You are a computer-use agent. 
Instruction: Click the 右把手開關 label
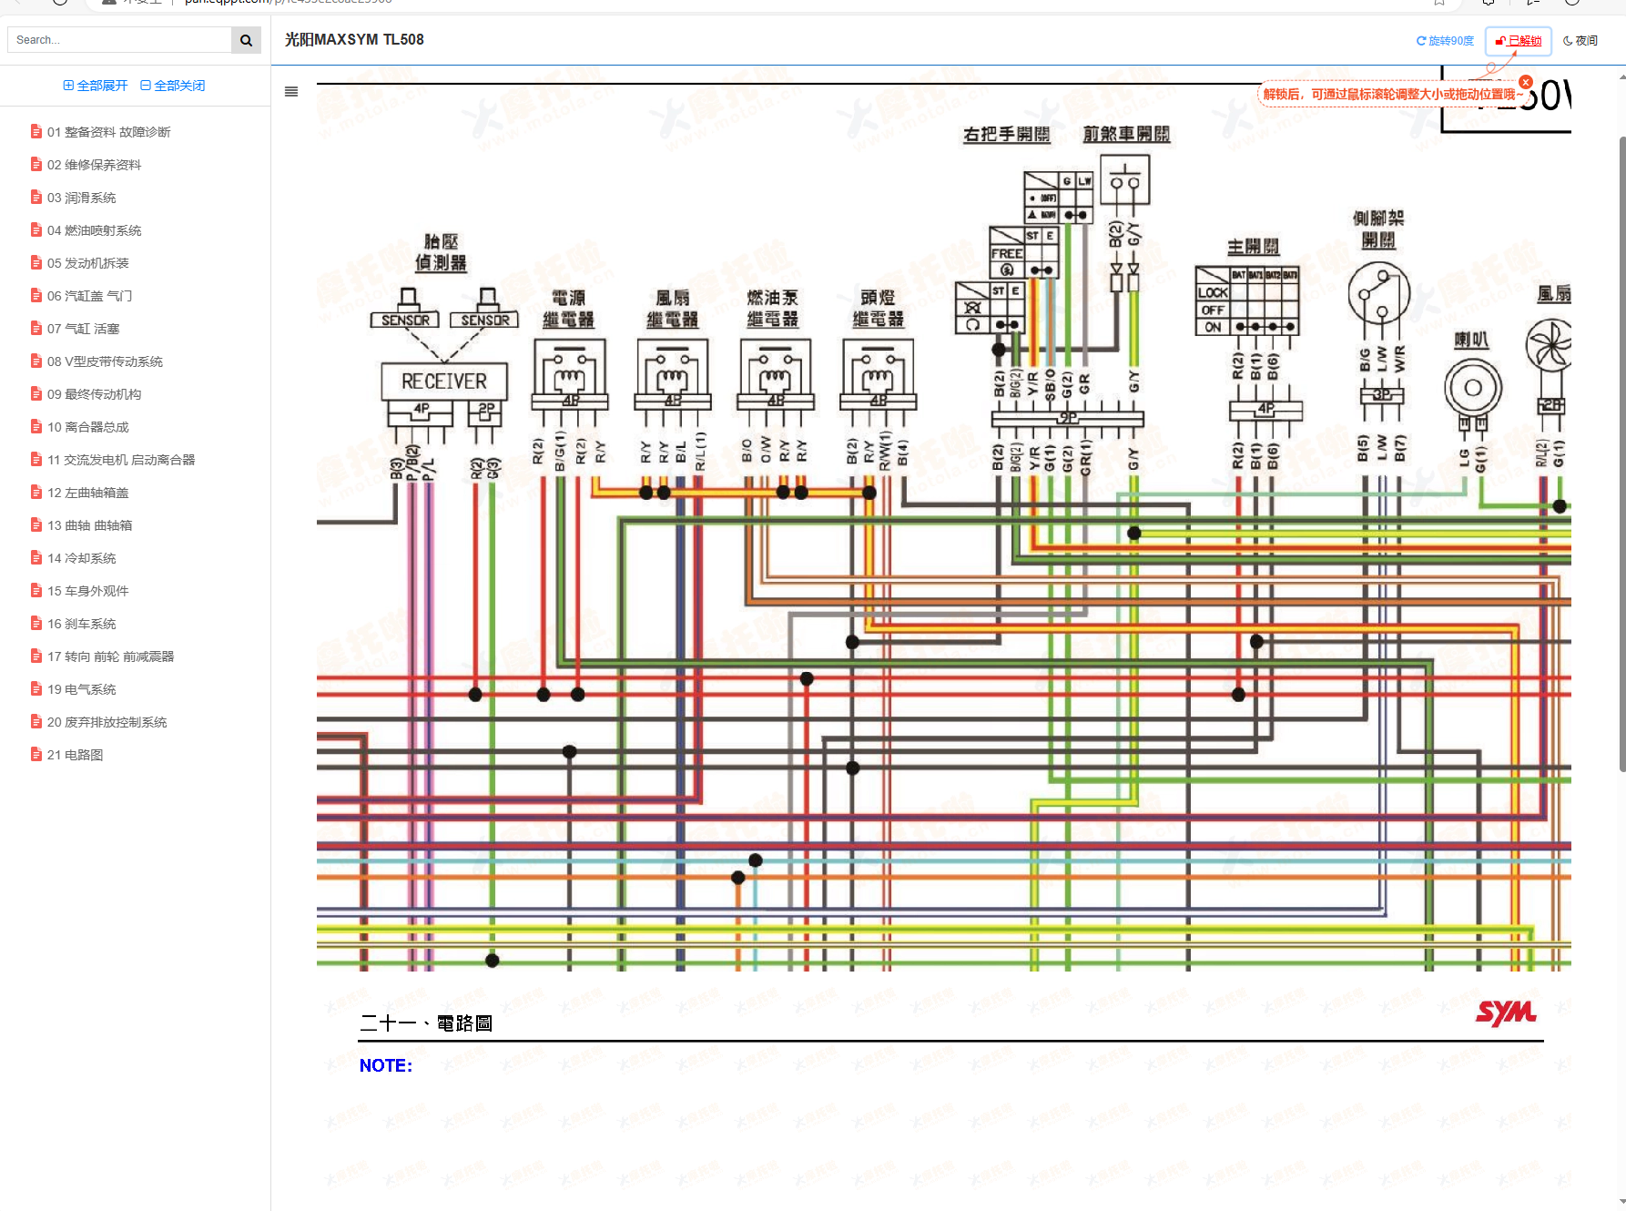tap(1007, 135)
